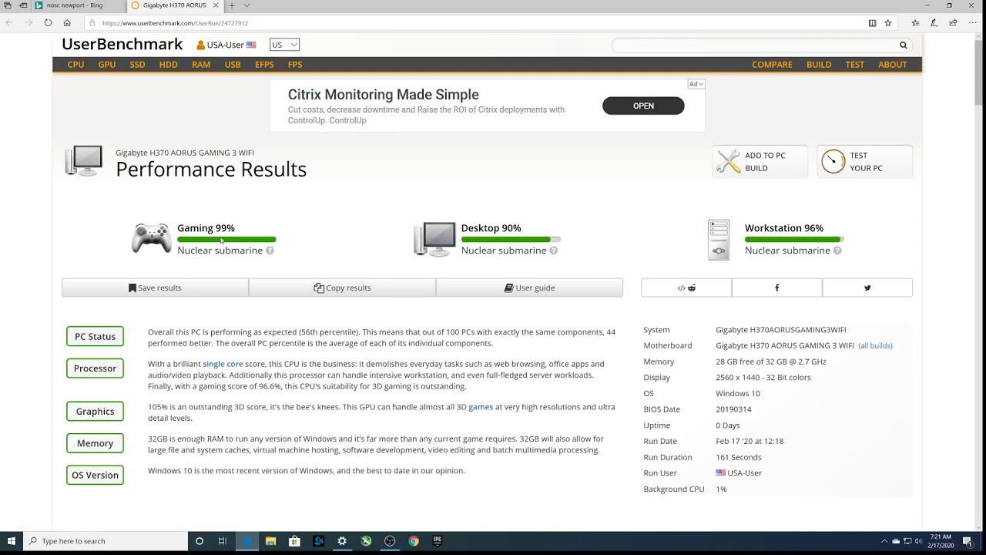Viewport: 986px width, 555px height.
Task: Jump to the Memory section
Action: point(95,443)
